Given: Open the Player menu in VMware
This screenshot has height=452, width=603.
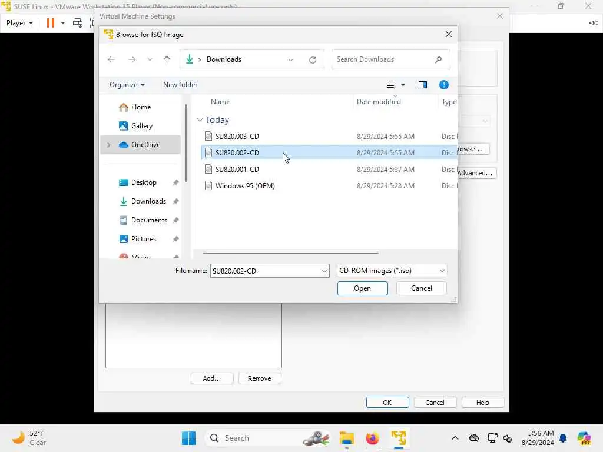Looking at the screenshot, I should click(19, 23).
